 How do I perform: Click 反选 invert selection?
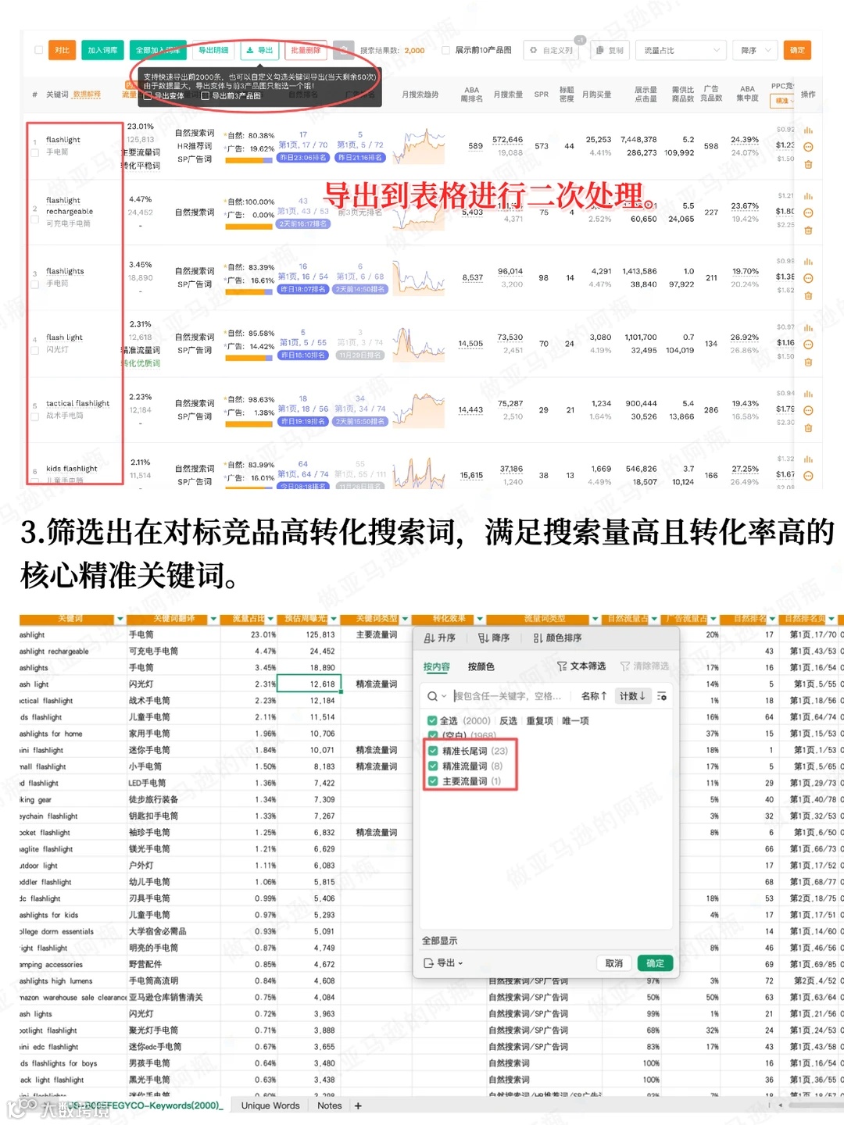coord(508,721)
